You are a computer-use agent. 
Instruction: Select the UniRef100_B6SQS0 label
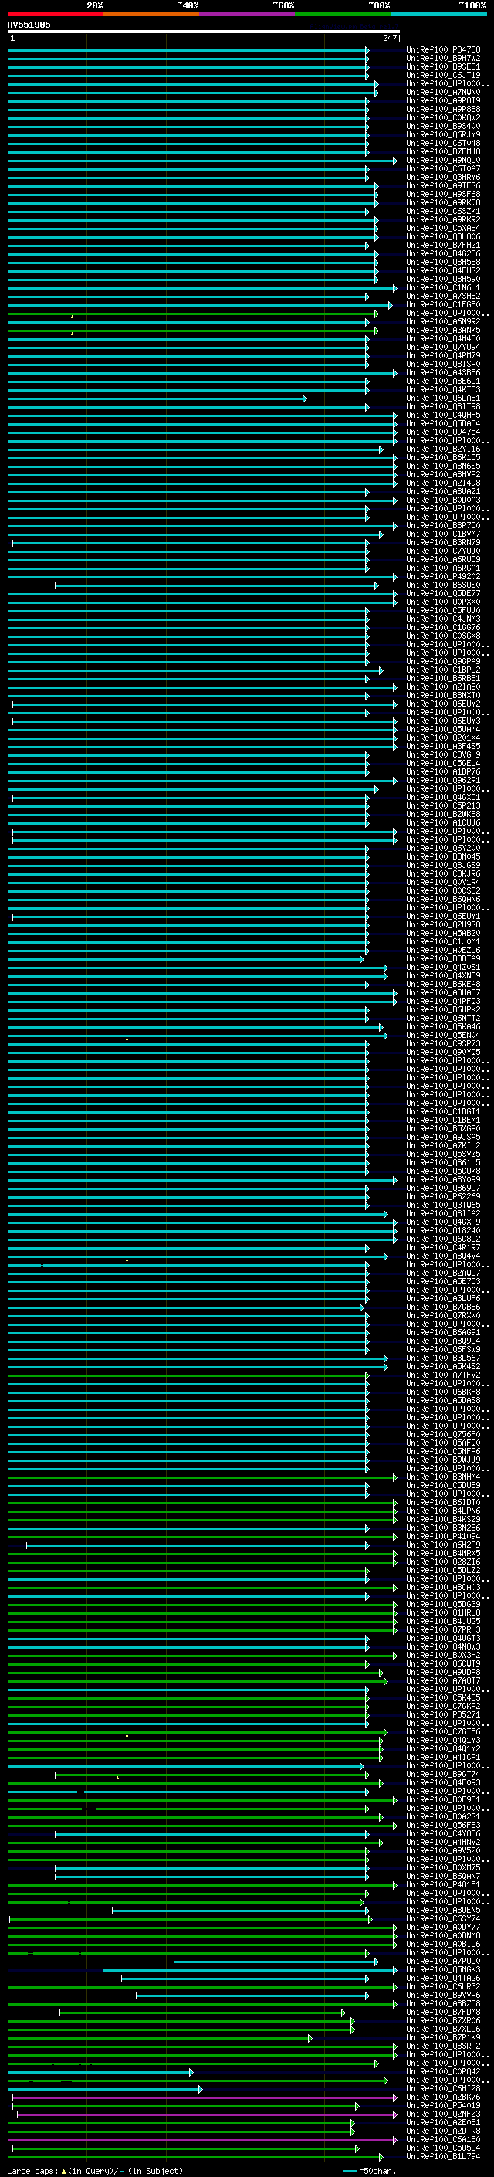click(x=443, y=585)
